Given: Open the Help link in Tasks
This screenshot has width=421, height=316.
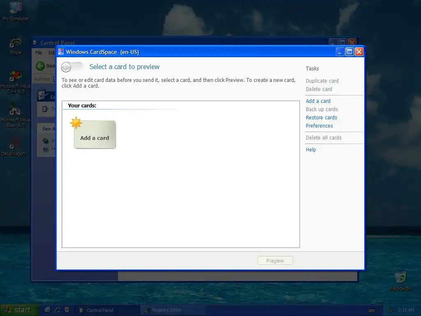Looking at the screenshot, I should (x=311, y=150).
